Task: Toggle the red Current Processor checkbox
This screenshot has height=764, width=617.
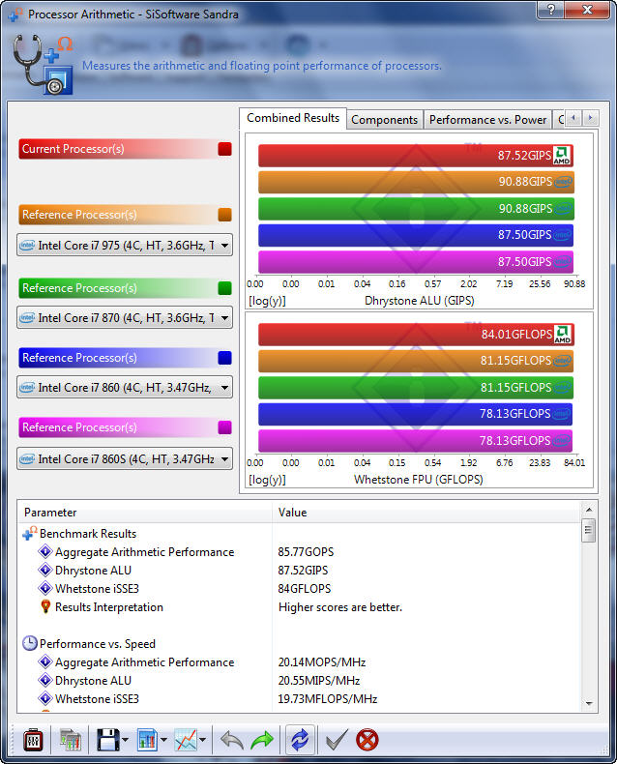Action: 224,149
